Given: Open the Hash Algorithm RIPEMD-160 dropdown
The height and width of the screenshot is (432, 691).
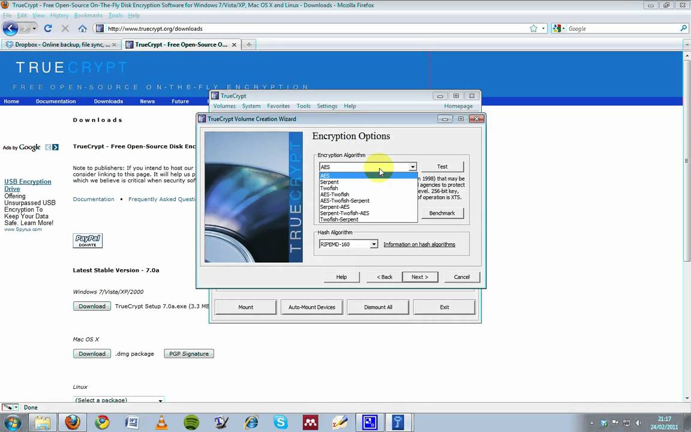Looking at the screenshot, I should [x=374, y=244].
